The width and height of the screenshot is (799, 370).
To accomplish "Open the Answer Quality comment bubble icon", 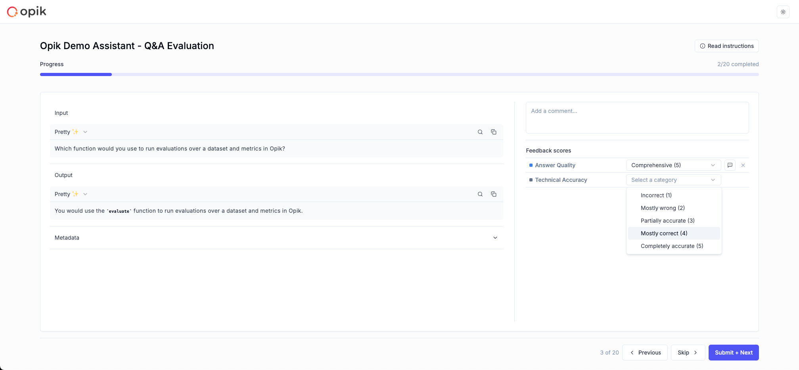I will click(730, 165).
